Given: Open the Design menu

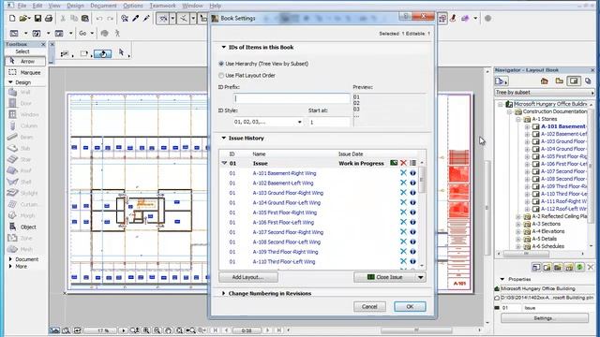Looking at the screenshot, I should [75, 6].
